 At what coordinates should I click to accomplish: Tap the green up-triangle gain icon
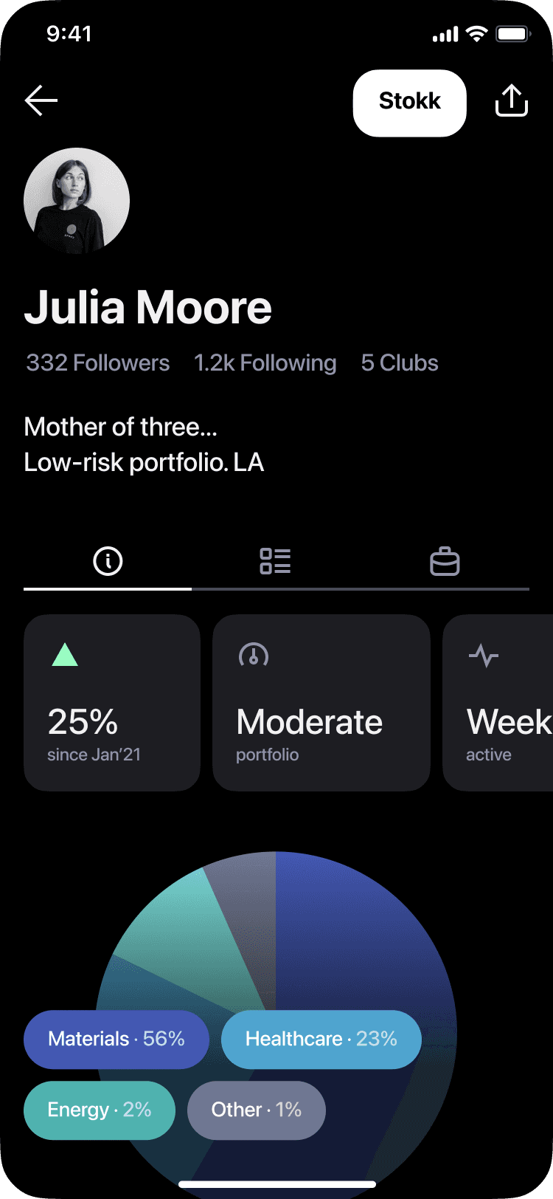pos(65,655)
